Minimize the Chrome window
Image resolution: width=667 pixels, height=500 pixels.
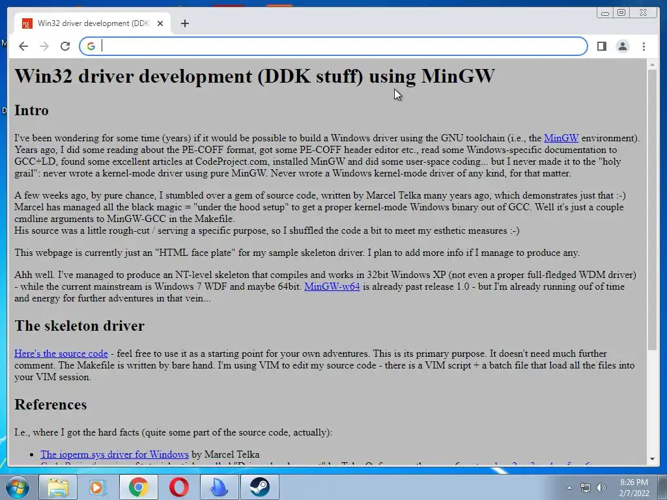(x=605, y=13)
